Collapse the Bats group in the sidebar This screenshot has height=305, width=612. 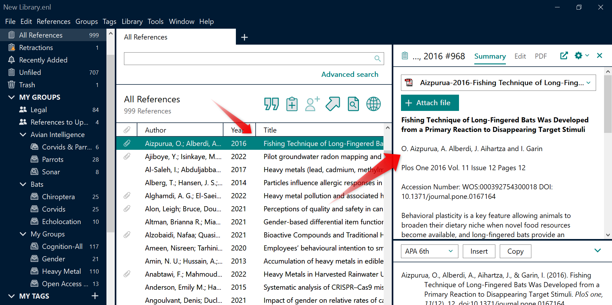[22, 184]
